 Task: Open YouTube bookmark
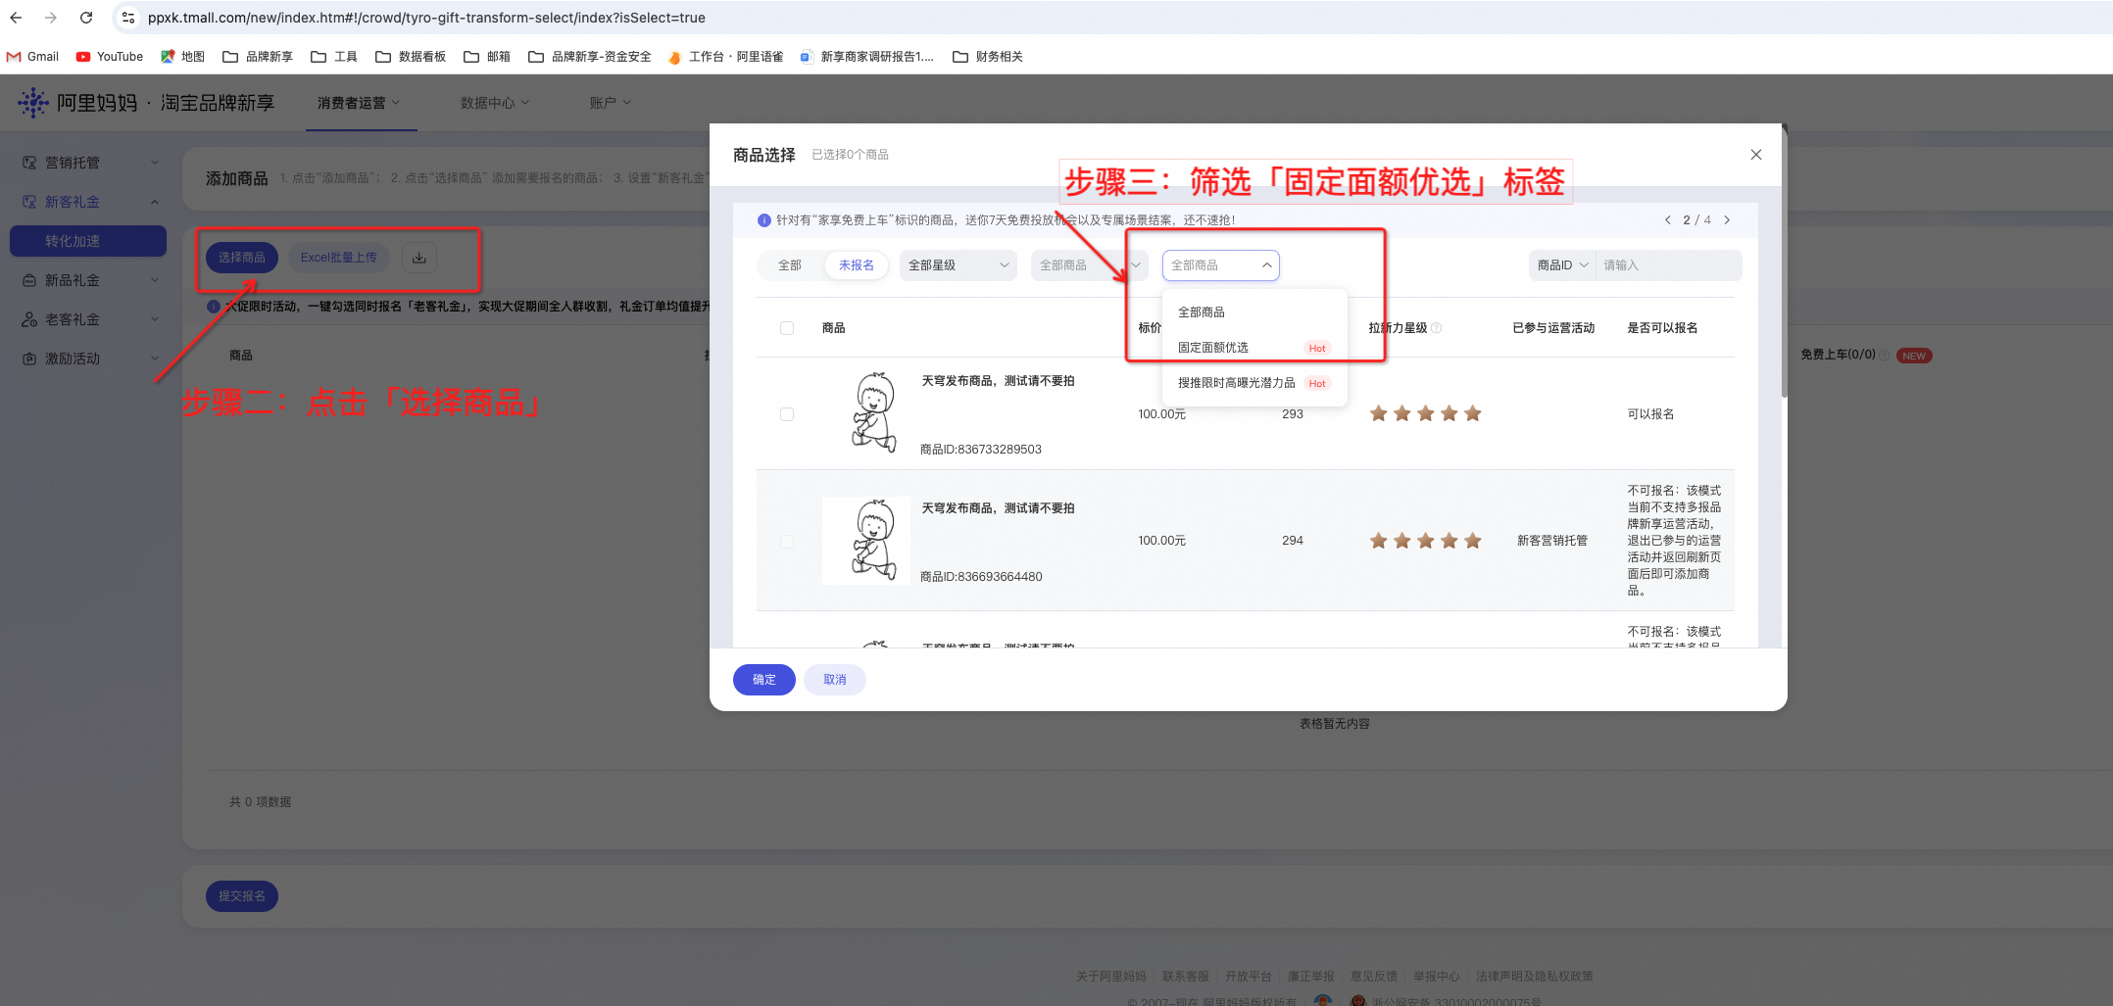[x=110, y=57]
